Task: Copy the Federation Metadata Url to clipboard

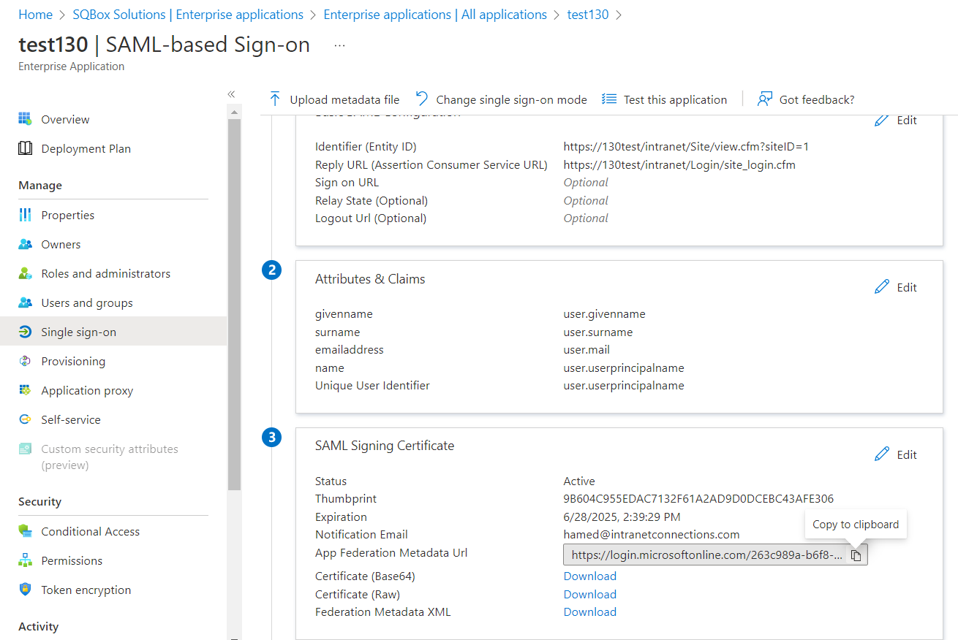Action: tap(856, 555)
